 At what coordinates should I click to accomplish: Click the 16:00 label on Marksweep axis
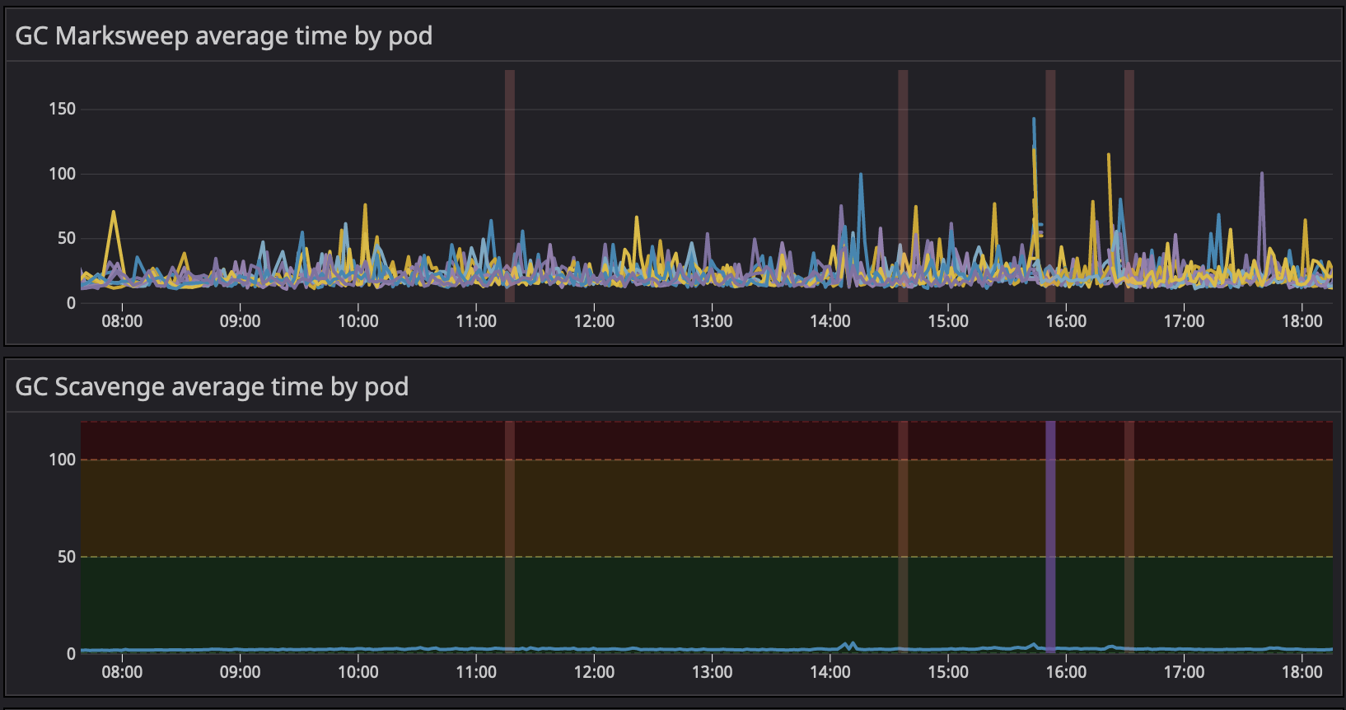click(x=1066, y=321)
